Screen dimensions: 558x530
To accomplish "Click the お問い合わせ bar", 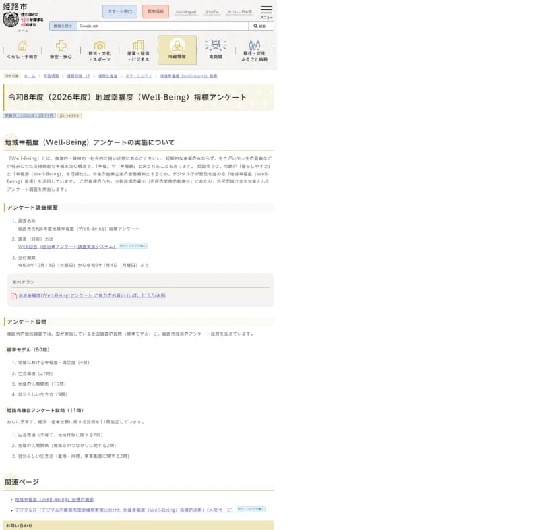I will [x=138, y=525].
